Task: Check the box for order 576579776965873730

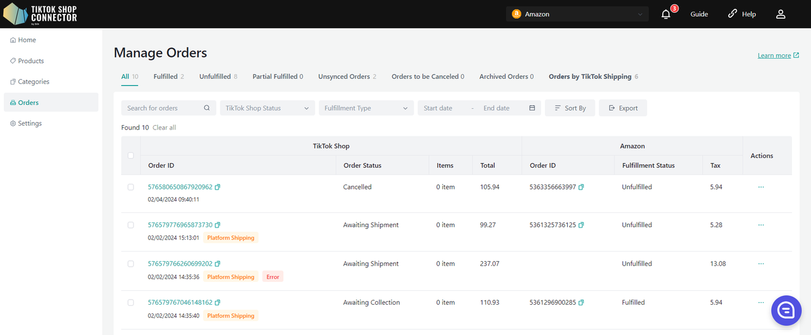Action: click(131, 225)
